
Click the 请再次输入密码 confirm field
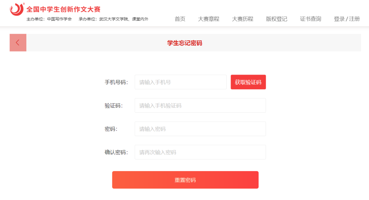point(200,152)
